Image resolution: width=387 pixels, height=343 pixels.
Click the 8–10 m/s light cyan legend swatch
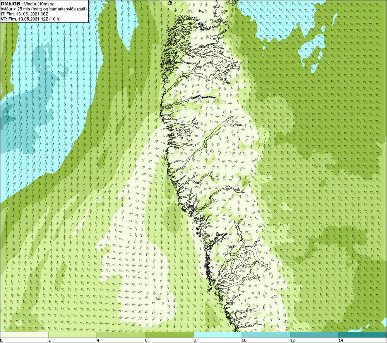(217, 334)
